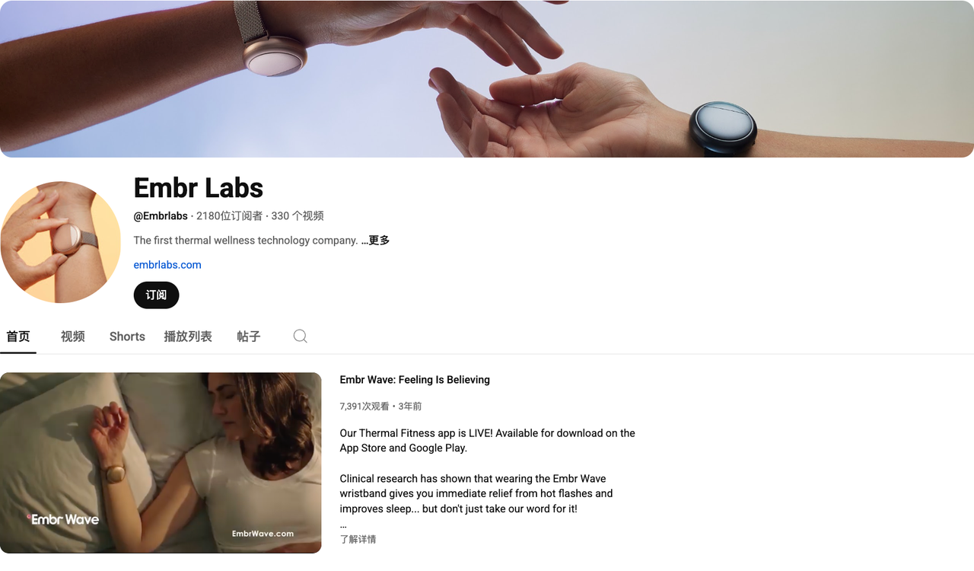Play the Embr Wave featured video thumbnail
Screen dimensions: 974x571
[161, 463]
